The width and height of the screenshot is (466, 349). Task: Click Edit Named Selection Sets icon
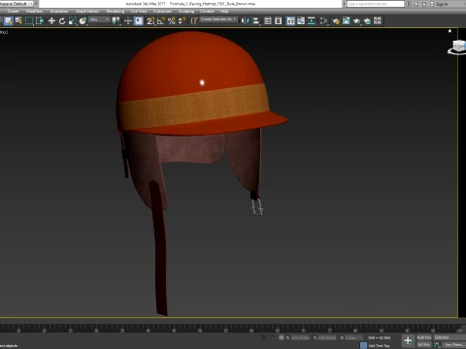[194, 21]
